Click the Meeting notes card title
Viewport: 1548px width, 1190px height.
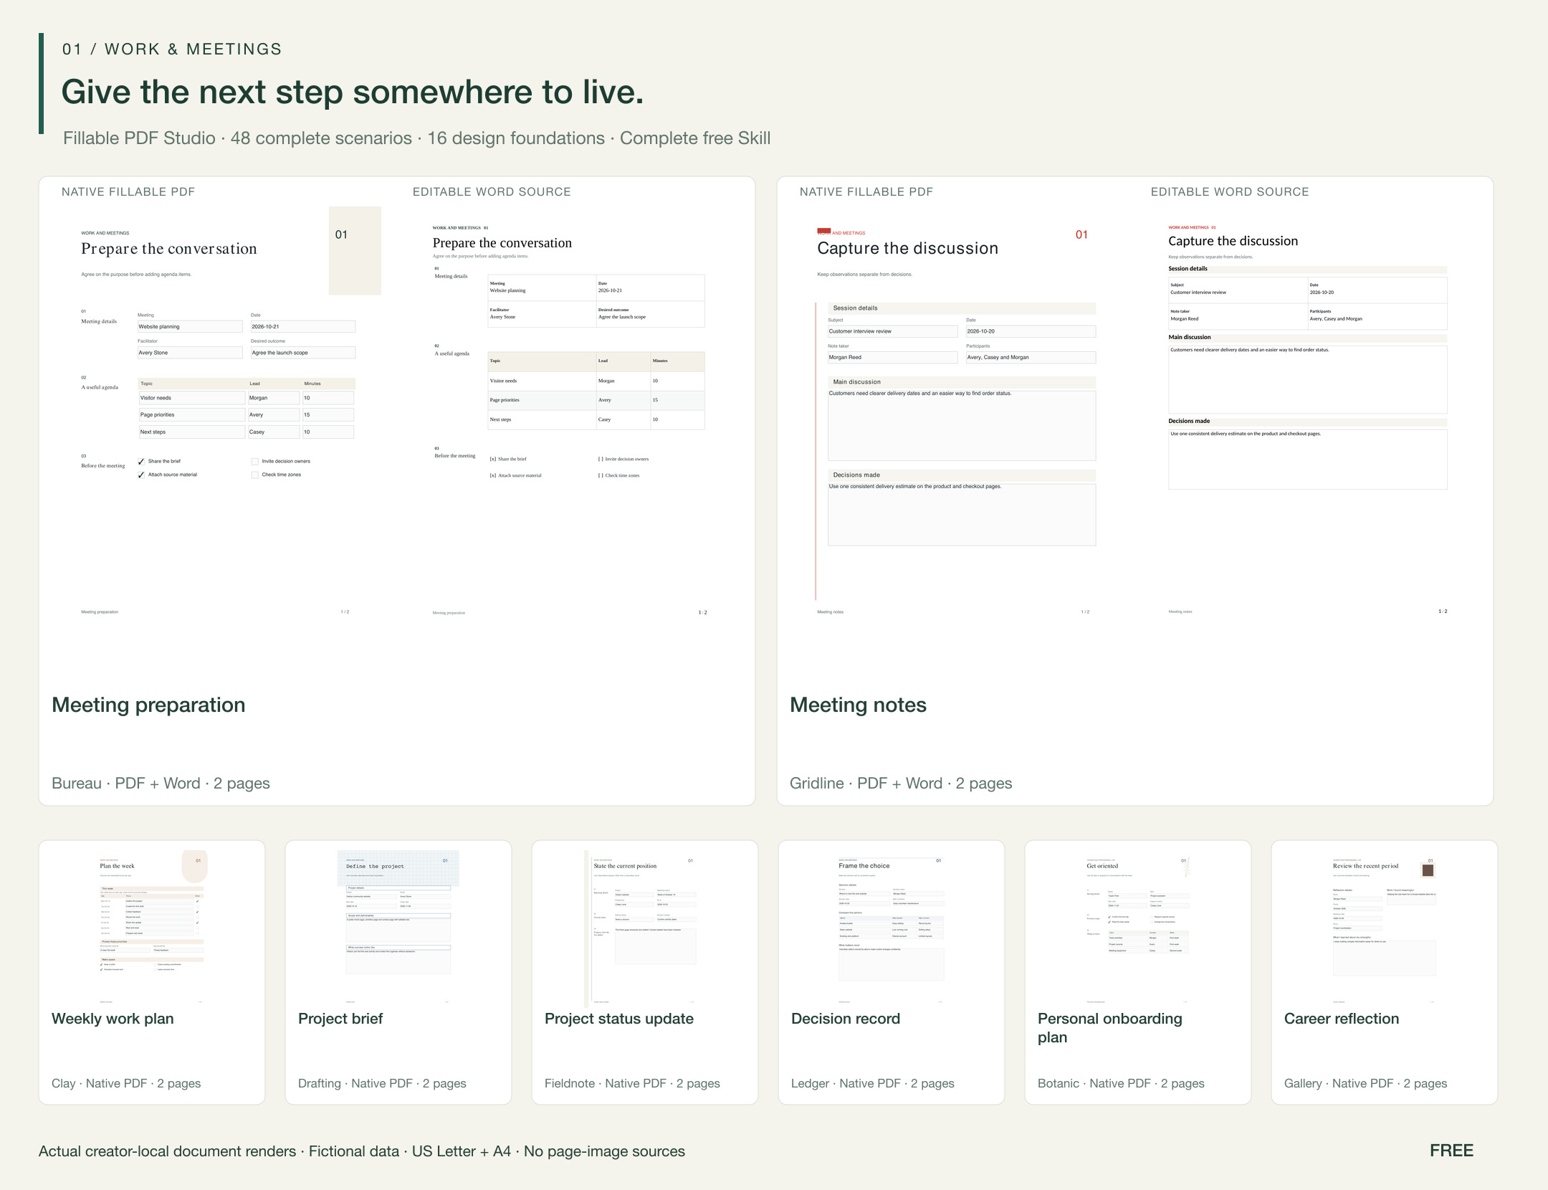(x=858, y=705)
